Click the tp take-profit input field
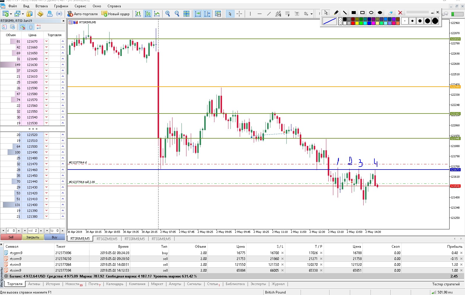The width and height of the screenshot is (465, 295). pos(55,231)
